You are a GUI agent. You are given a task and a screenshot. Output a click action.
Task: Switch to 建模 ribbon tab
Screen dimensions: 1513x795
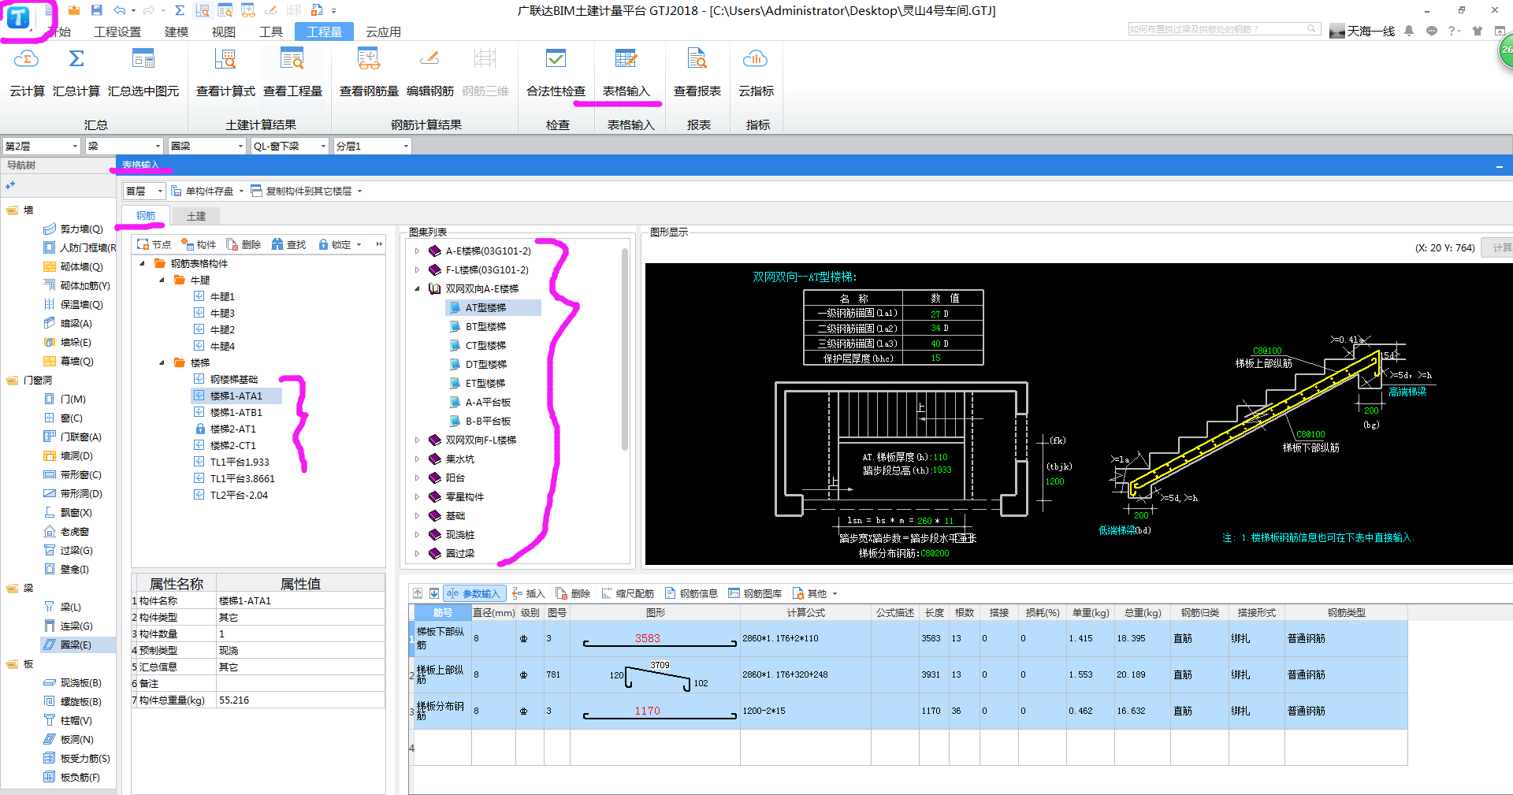pyautogui.click(x=177, y=32)
